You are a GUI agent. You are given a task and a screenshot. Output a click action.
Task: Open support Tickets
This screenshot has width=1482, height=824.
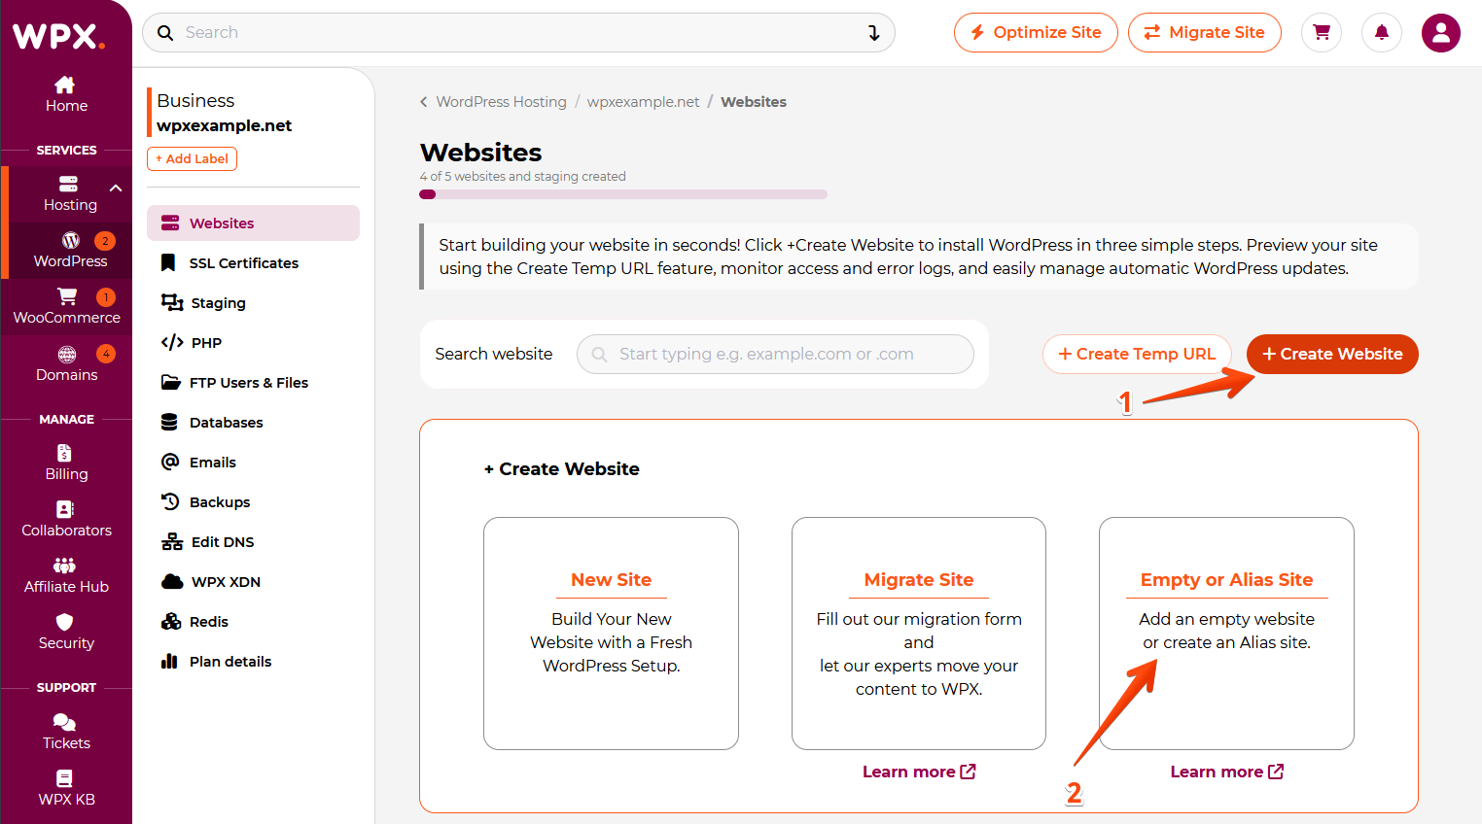click(x=66, y=732)
